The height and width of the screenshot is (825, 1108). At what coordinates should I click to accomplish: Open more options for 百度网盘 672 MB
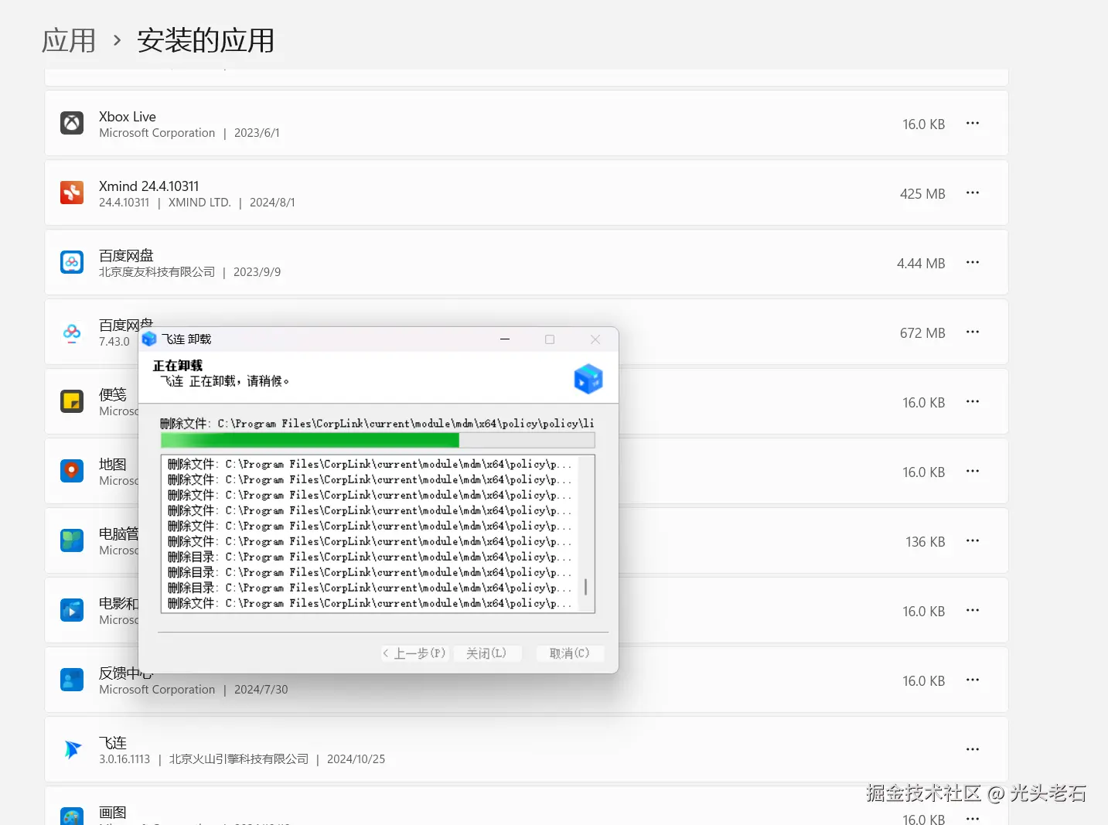[973, 332]
